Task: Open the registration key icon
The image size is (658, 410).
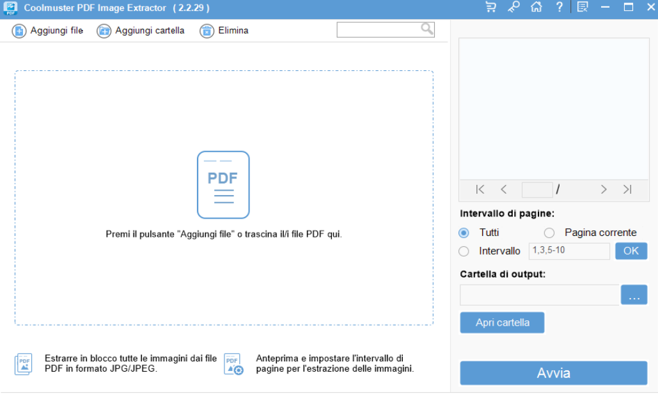Action: [513, 7]
